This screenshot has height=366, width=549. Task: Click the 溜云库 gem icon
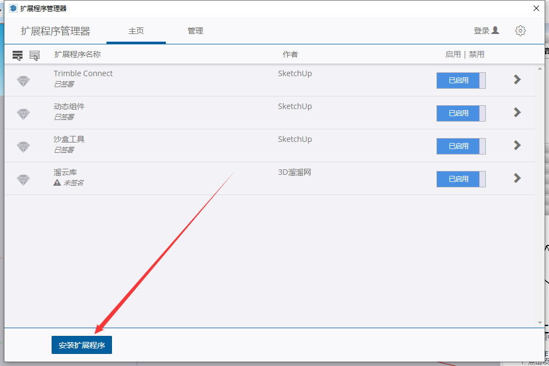click(24, 180)
